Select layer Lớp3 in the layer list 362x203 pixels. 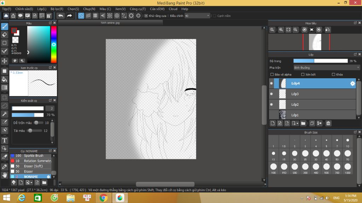(x=313, y=94)
